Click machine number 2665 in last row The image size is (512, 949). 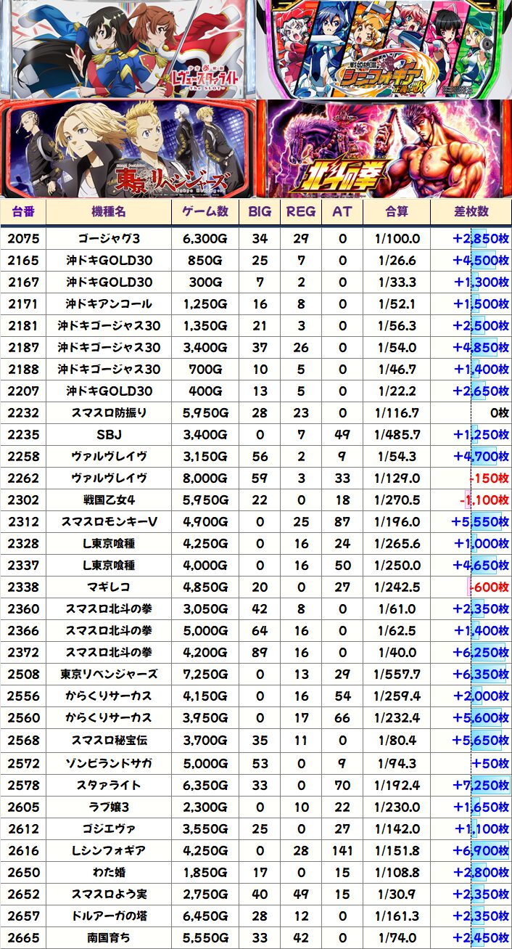point(23,937)
